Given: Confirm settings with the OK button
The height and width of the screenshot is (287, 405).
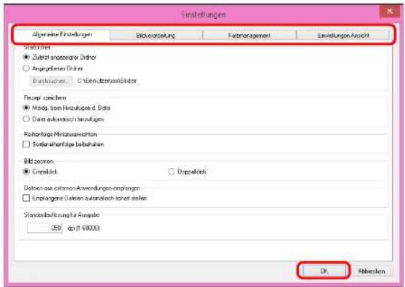Looking at the screenshot, I should (x=324, y=271).
